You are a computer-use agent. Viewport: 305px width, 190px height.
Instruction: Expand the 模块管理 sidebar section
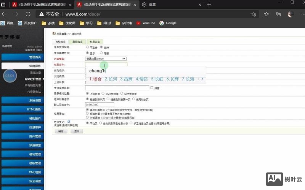tap(22, 154)
